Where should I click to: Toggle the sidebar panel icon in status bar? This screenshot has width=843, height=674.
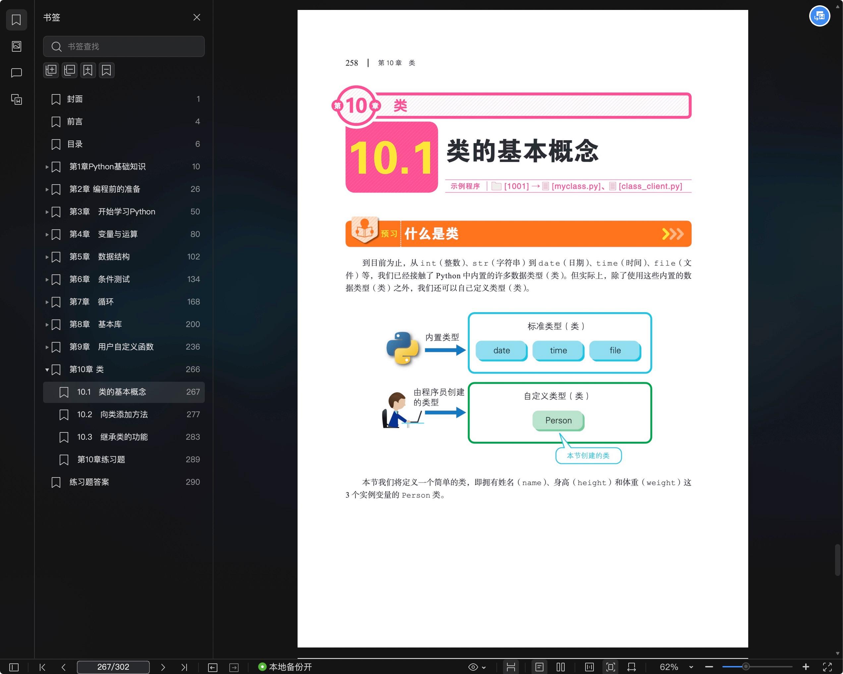(x=14, y=667)
